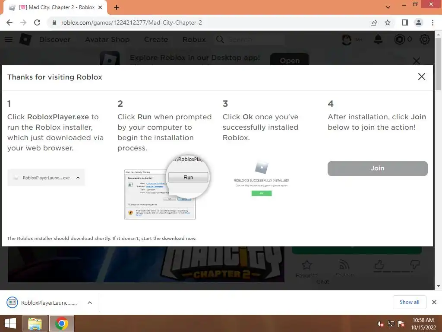The width and height of the screenshot is (442, 332).
Task: Click the thumbs down dislike icon
Action: coord(415,265)
